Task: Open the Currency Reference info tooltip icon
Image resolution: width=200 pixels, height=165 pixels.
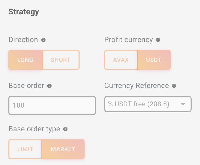Action: [x=174, y=86]
